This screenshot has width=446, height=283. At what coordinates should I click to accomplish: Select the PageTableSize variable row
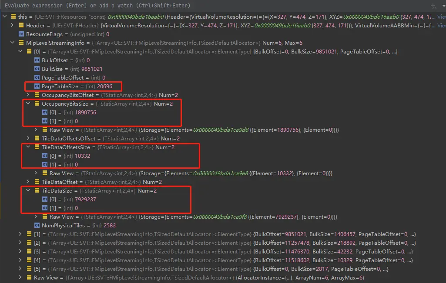[x=73, y=86]
